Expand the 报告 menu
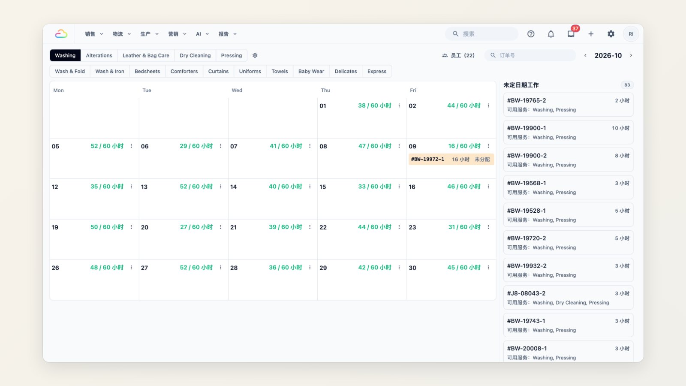This screenshot has height=386, width=686. [228, 34]
